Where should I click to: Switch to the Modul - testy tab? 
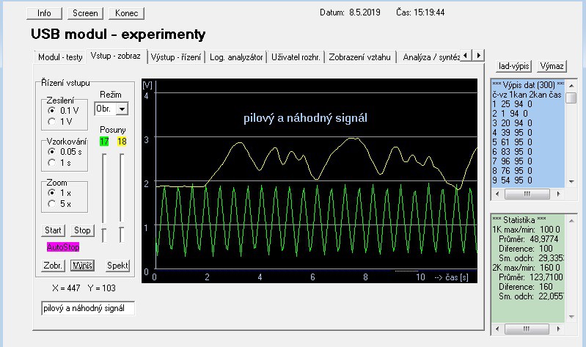tap(60, 56)
